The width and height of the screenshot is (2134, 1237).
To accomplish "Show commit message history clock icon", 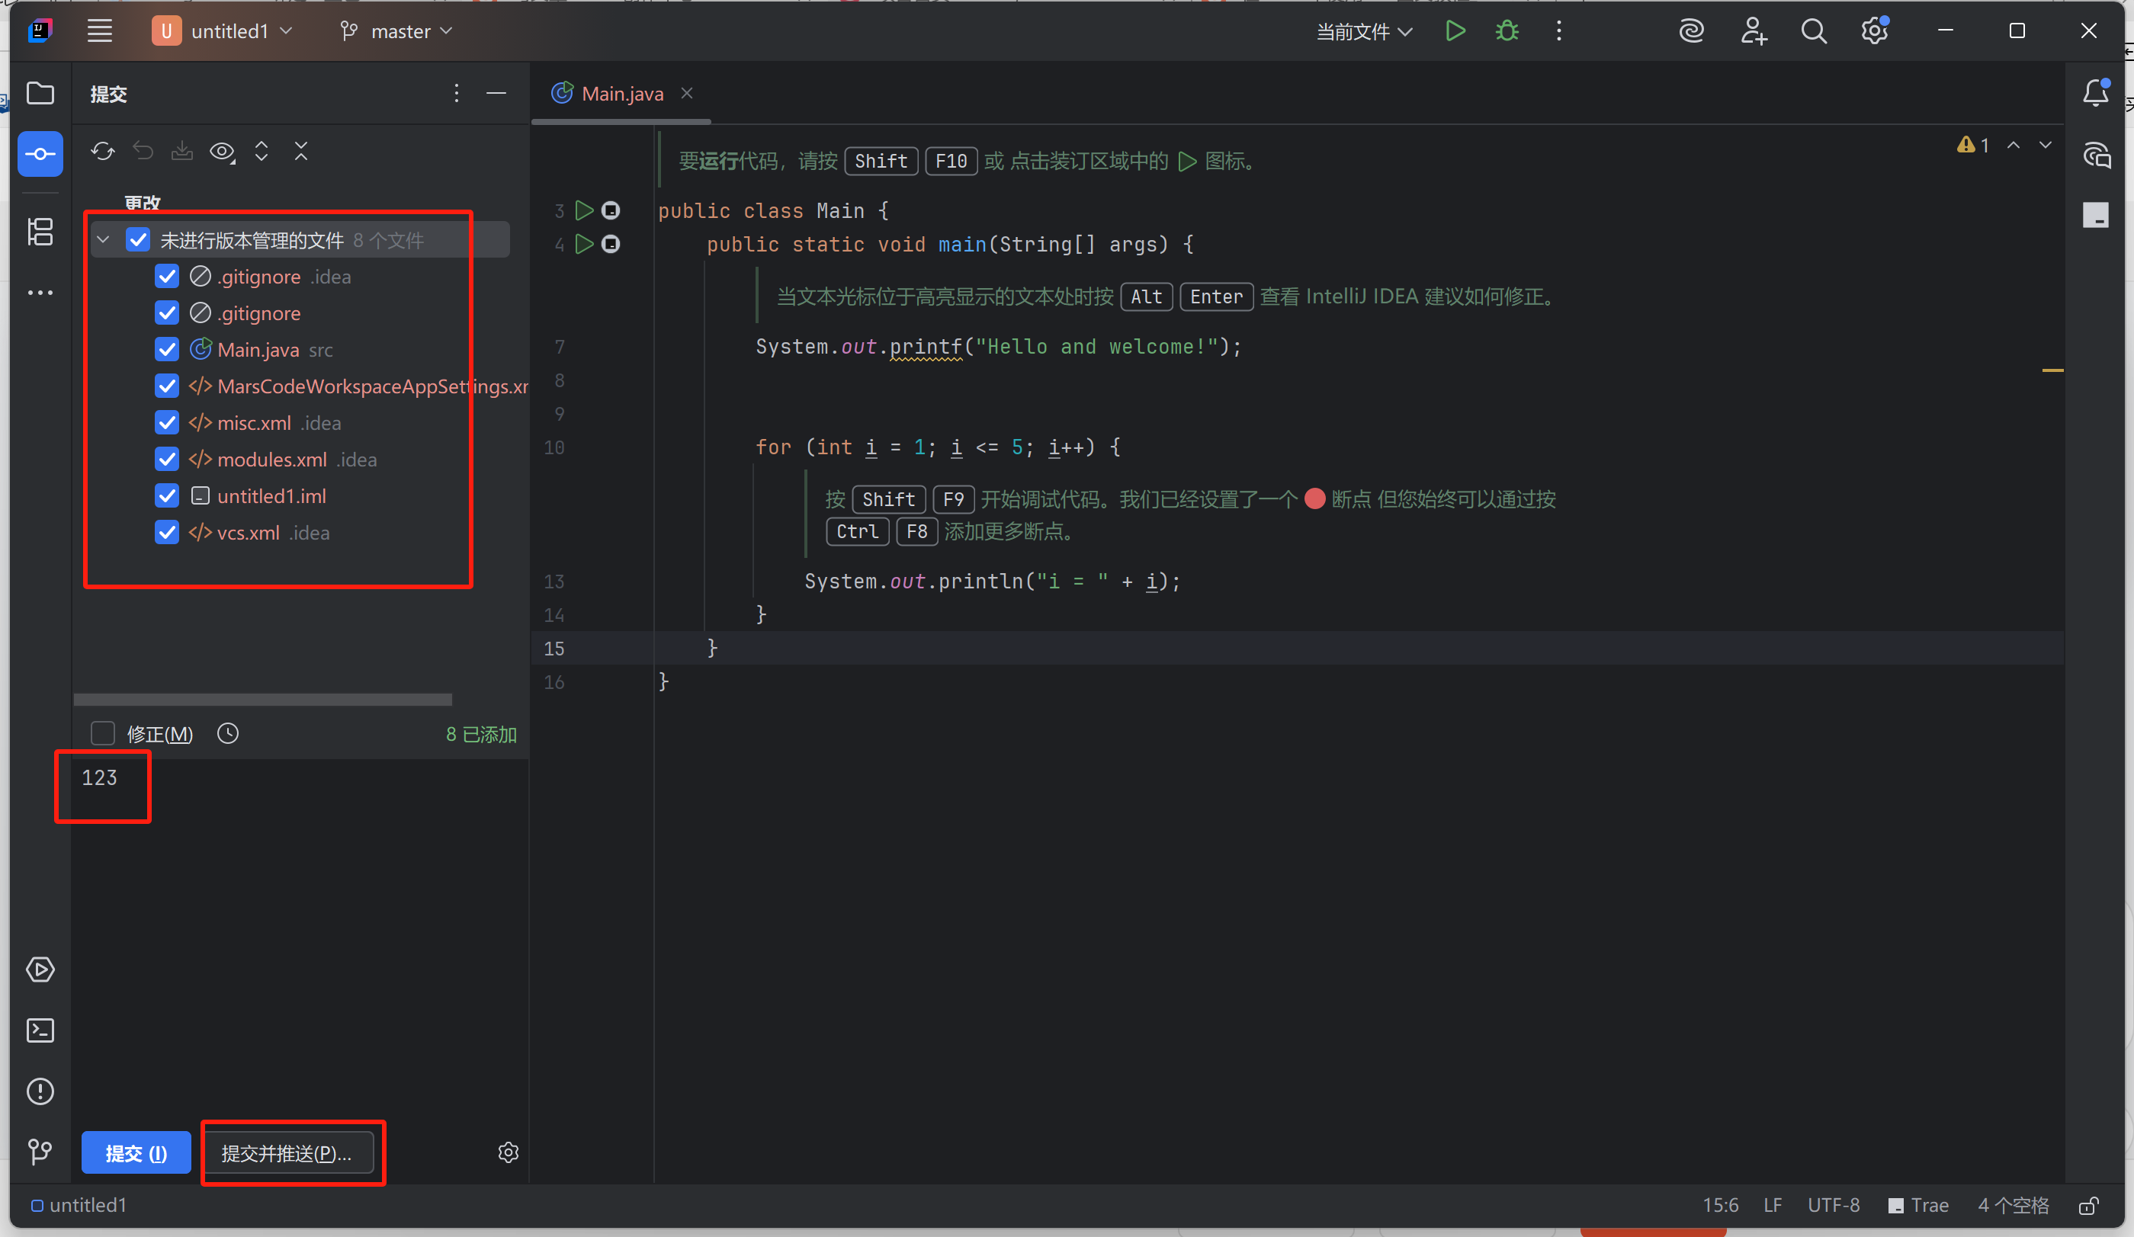I will click(228, 733).
